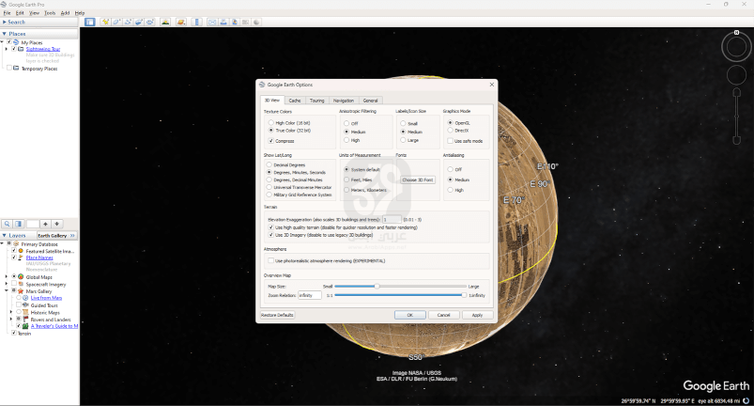Click the sunlight landscape toolbar icon

[165, 23]
